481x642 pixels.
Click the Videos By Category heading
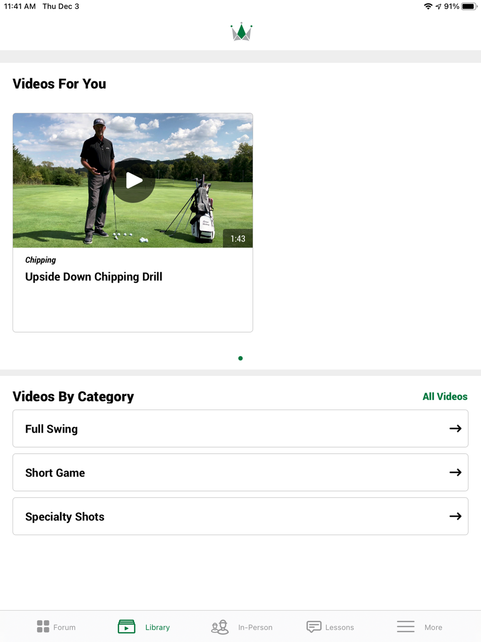[73, 397]
